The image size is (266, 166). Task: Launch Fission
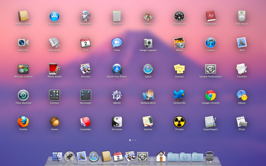(x=179, y=122)
